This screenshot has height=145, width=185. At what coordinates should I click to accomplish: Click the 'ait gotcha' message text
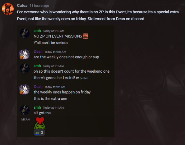42,113
